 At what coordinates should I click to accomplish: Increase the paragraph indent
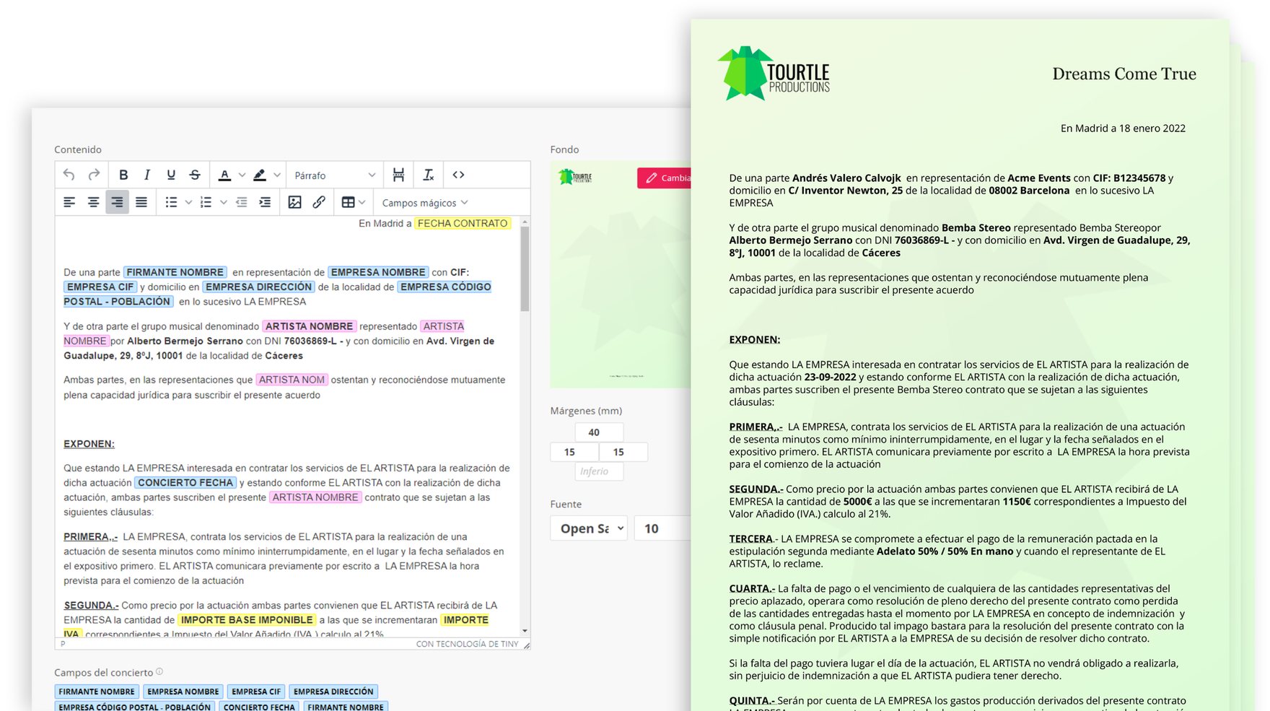tap(265, 202)
